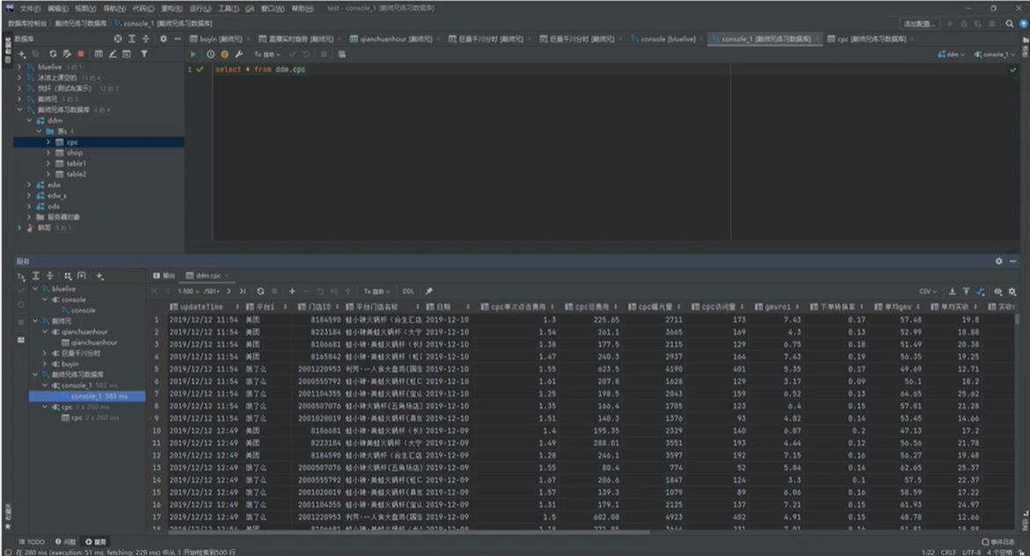Image resolution: width=1030 pixels, height=556 pixels.
Task: Add a new row in the result grid
Action: click(292, 291)
